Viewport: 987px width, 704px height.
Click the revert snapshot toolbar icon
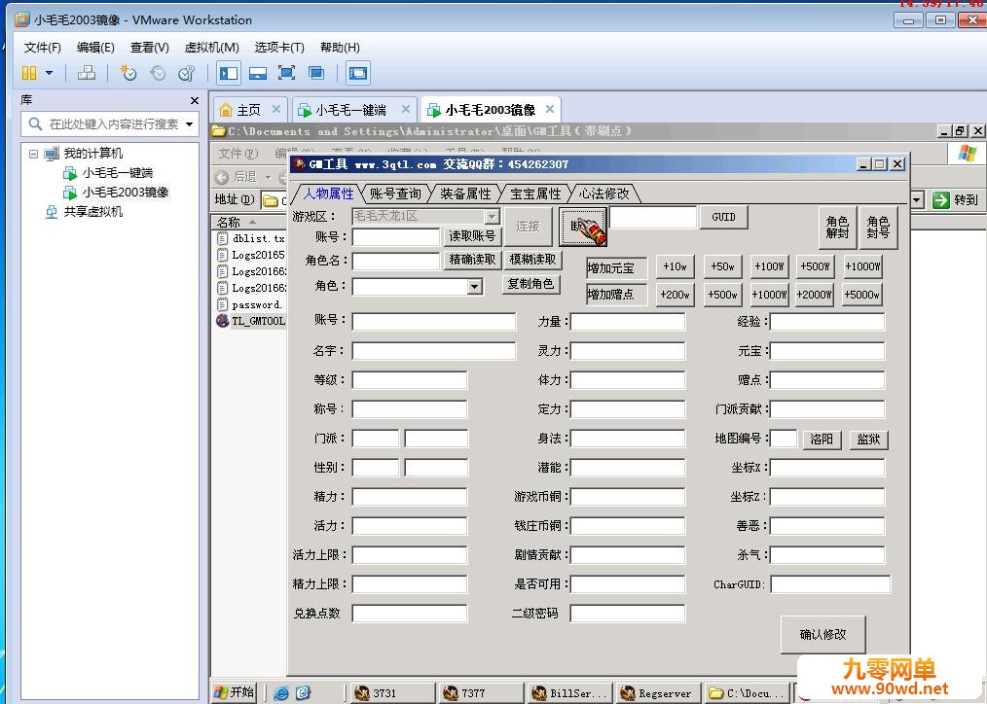158,73
